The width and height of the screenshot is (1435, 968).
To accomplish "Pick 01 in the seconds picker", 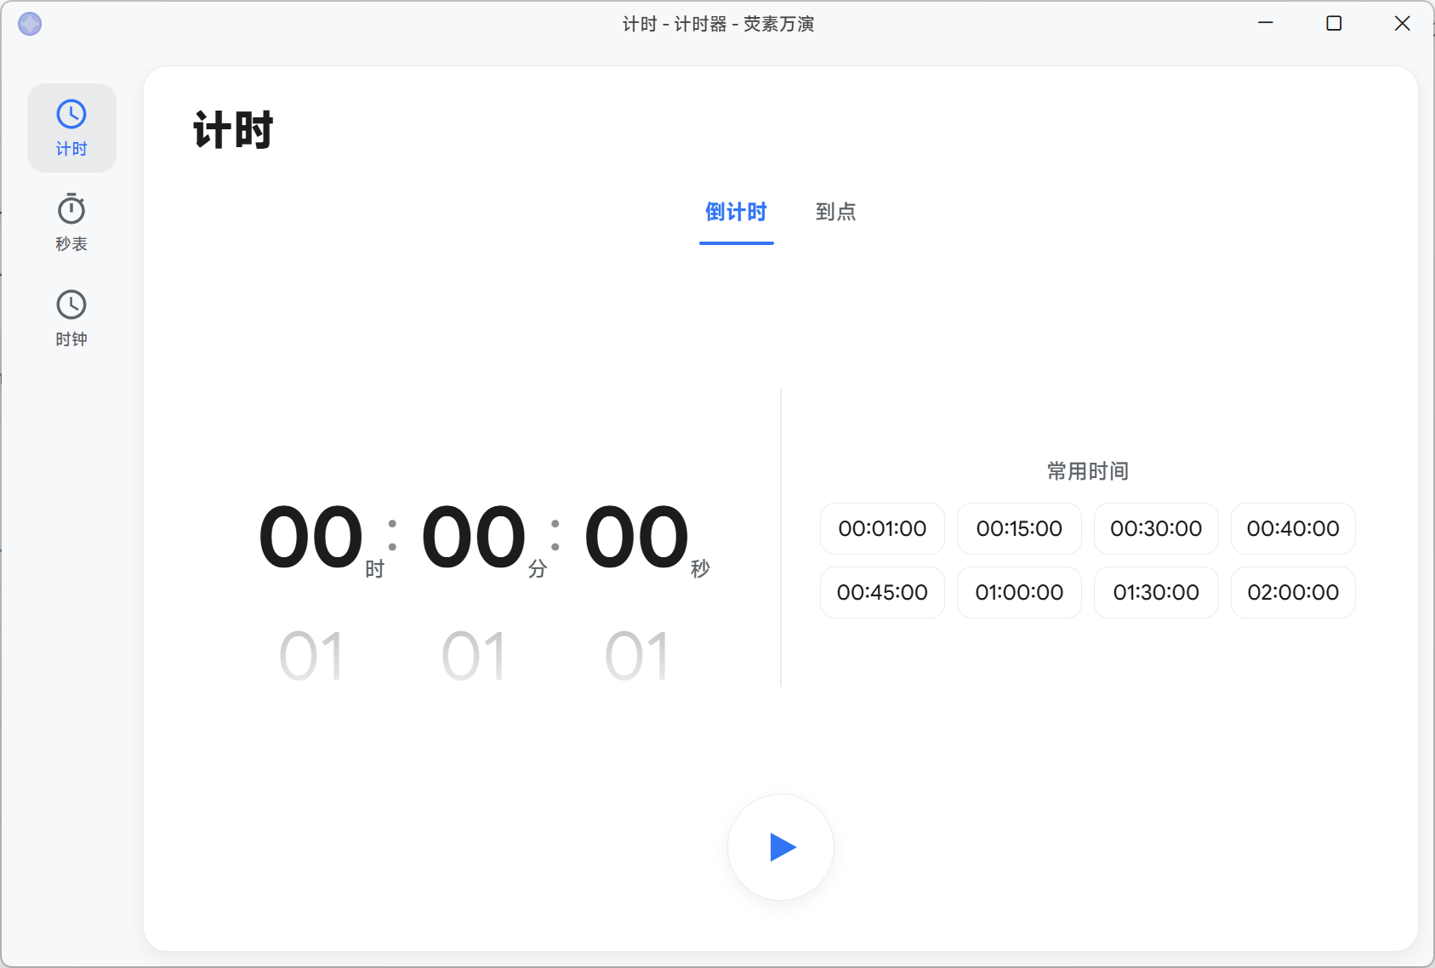I will point(636,656).
